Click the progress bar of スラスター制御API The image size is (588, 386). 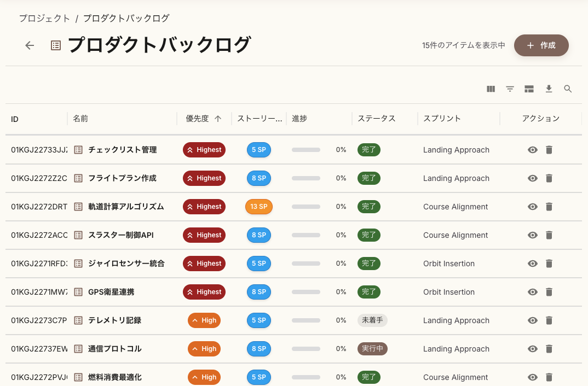pyautogui.click(x=305, y=235)
